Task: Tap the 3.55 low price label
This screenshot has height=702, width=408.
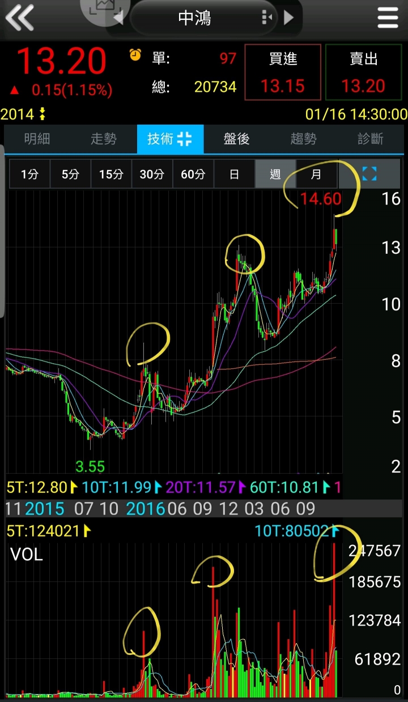Action: (90, 467)
